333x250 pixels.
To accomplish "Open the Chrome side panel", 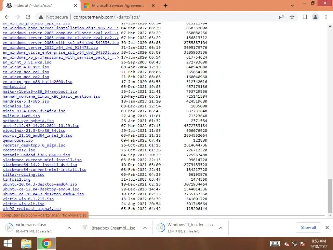I will [305, 17].
